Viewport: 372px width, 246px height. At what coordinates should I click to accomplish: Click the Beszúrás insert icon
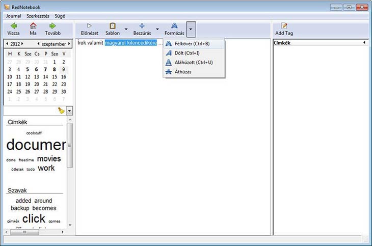pos(142,26)
